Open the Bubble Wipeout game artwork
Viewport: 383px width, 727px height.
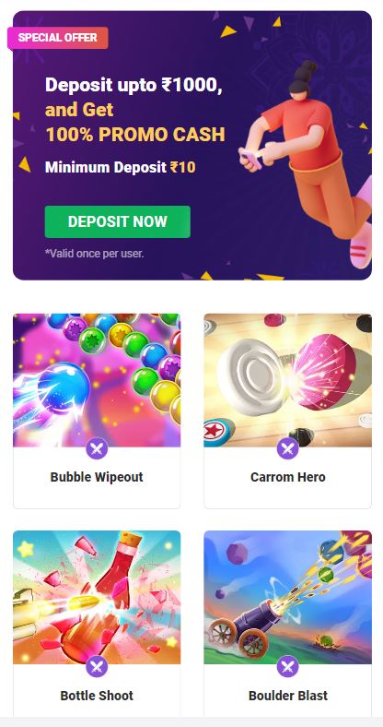pyautogui.click(x=97, y=380)
